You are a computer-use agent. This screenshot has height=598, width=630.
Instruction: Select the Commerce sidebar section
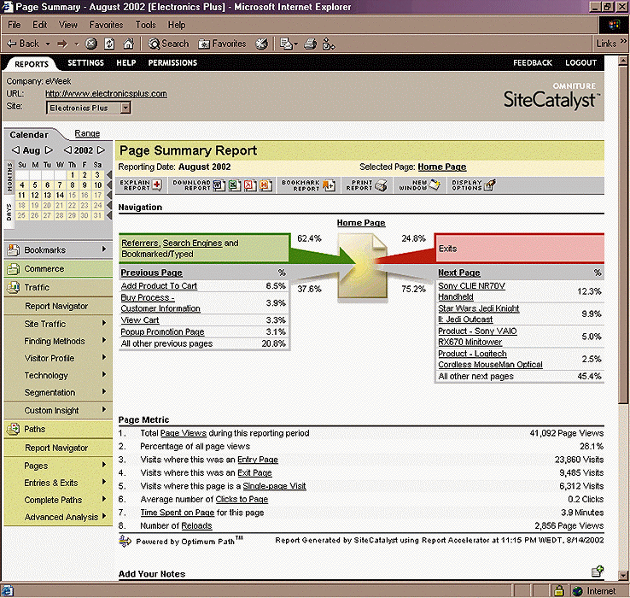coord(58,268)
